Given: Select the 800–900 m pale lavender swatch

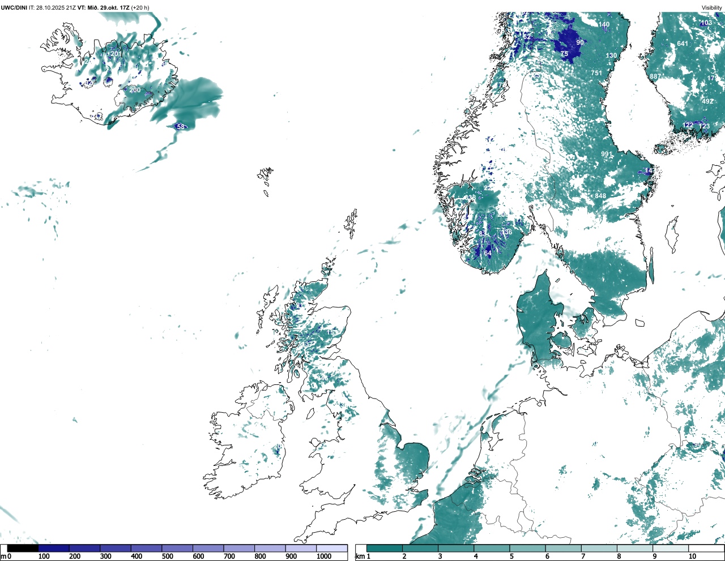Looking at the screenshot, I should 270,548.
